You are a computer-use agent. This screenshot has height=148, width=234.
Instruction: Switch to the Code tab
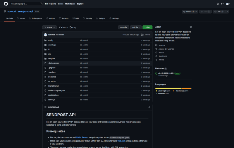pyautogui.click(x=9, y=18)
